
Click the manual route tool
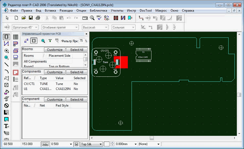(141, 18)
